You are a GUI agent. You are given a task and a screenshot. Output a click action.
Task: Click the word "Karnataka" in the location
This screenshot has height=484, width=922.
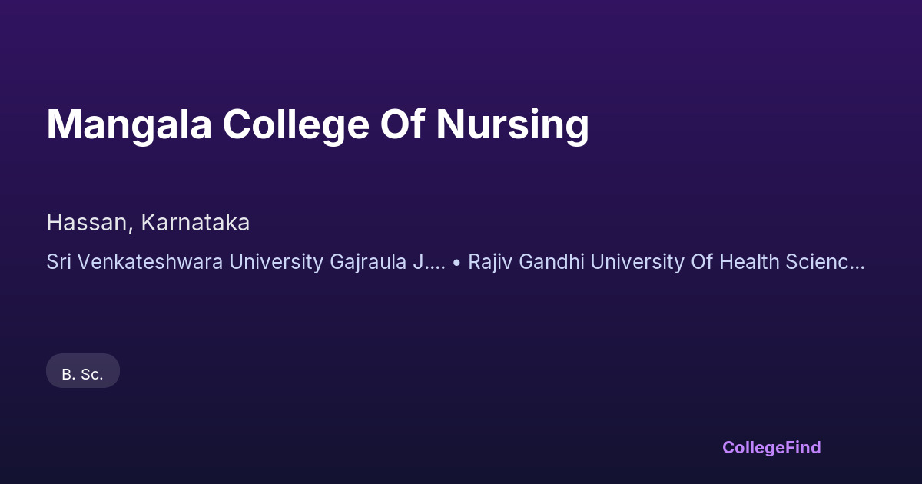[195, 223]
